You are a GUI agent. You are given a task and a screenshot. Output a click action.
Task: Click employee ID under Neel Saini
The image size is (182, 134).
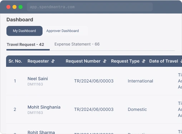tap(35, 84)
